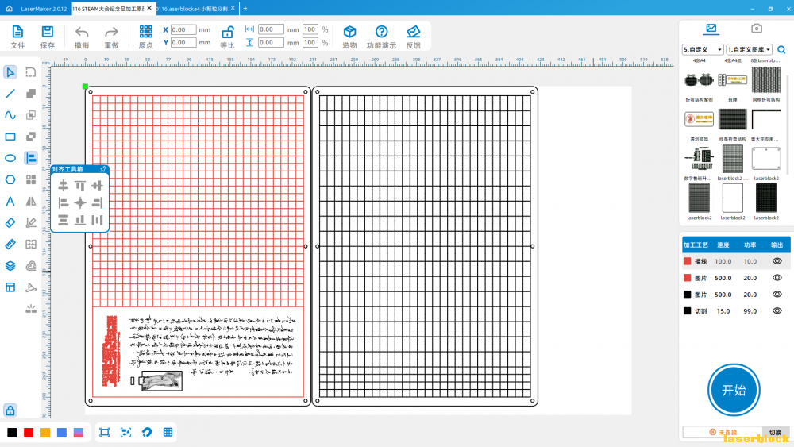Click the 切换 switch button
This screenshot has height=447, width=794.
click(x=775, y=433)
